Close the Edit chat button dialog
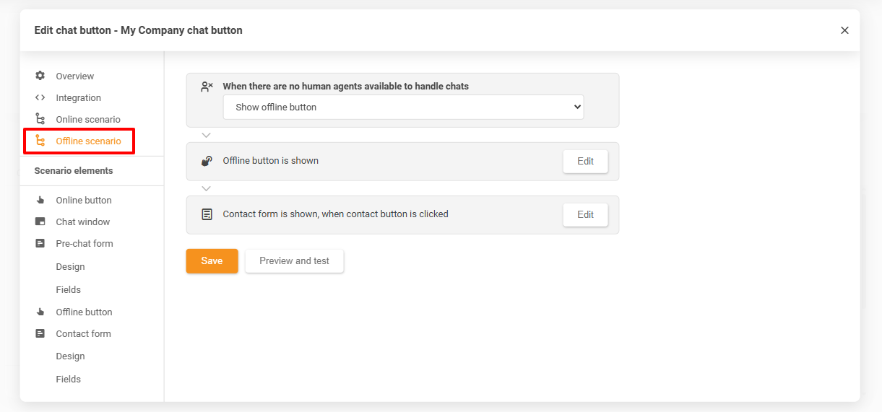 (844, 30)
